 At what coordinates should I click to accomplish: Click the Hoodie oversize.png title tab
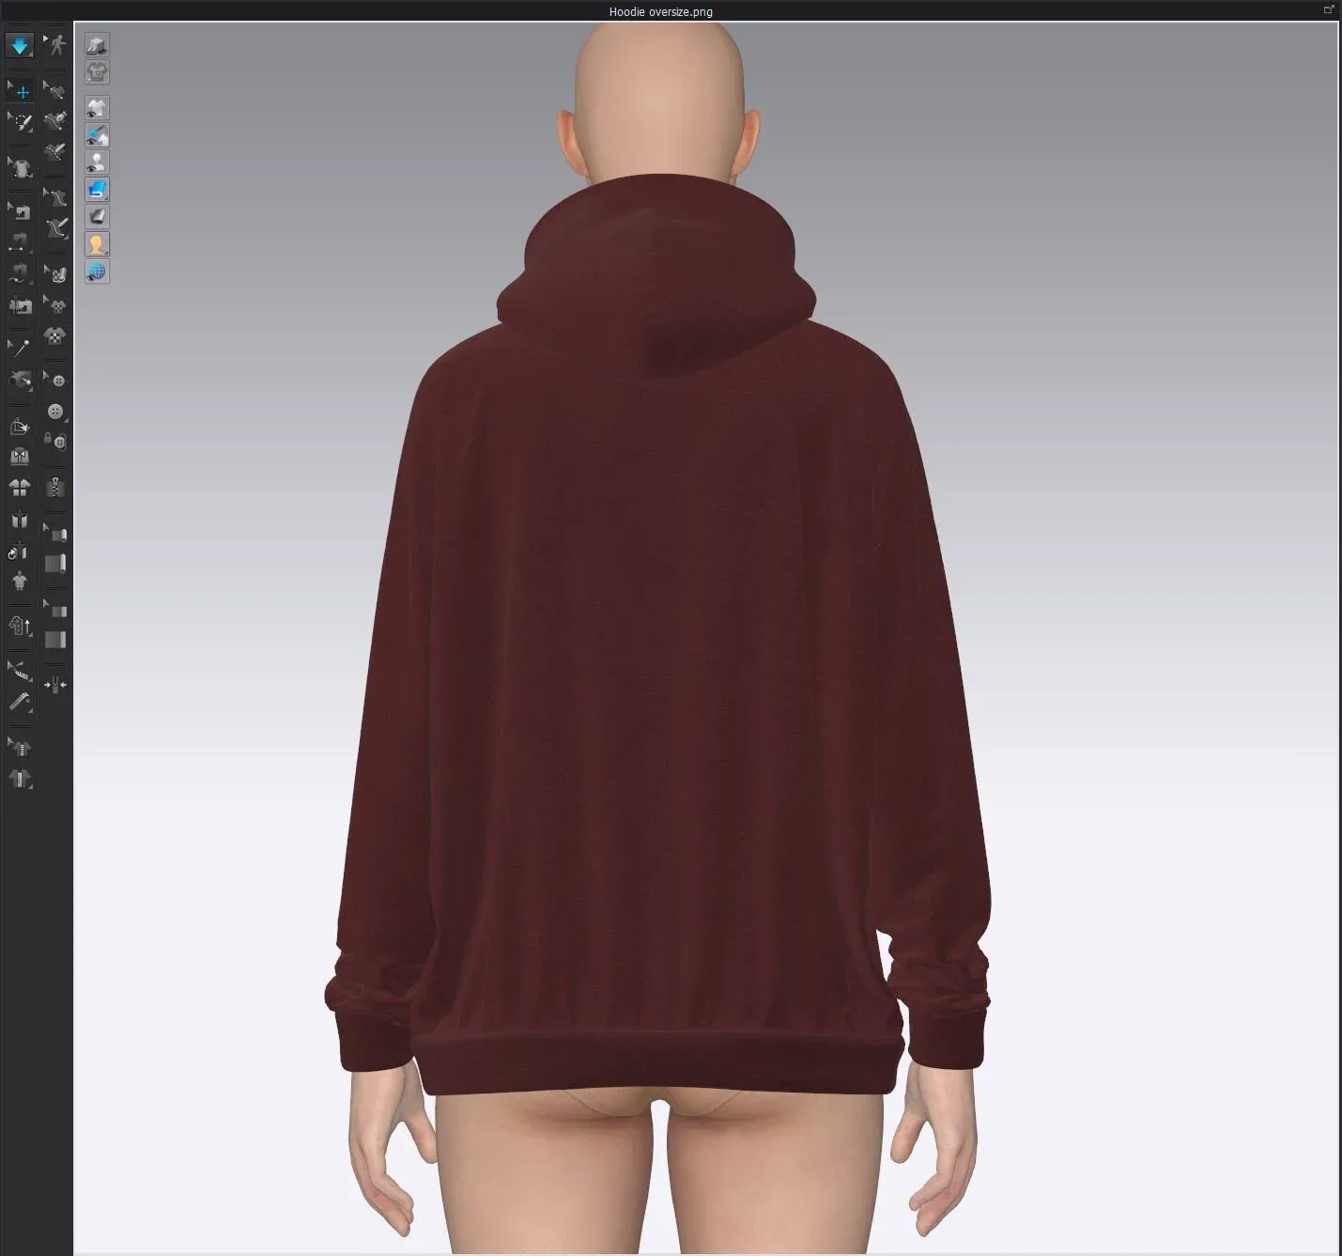click(659, 11)
